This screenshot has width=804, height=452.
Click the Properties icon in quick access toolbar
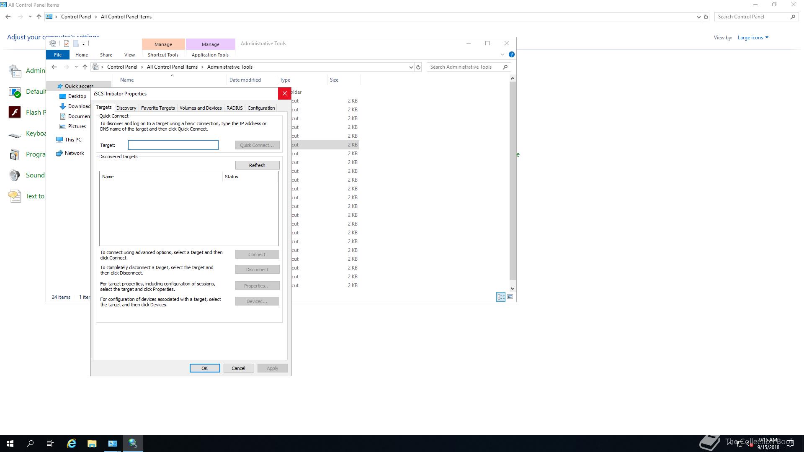click(x=67, y=44)
